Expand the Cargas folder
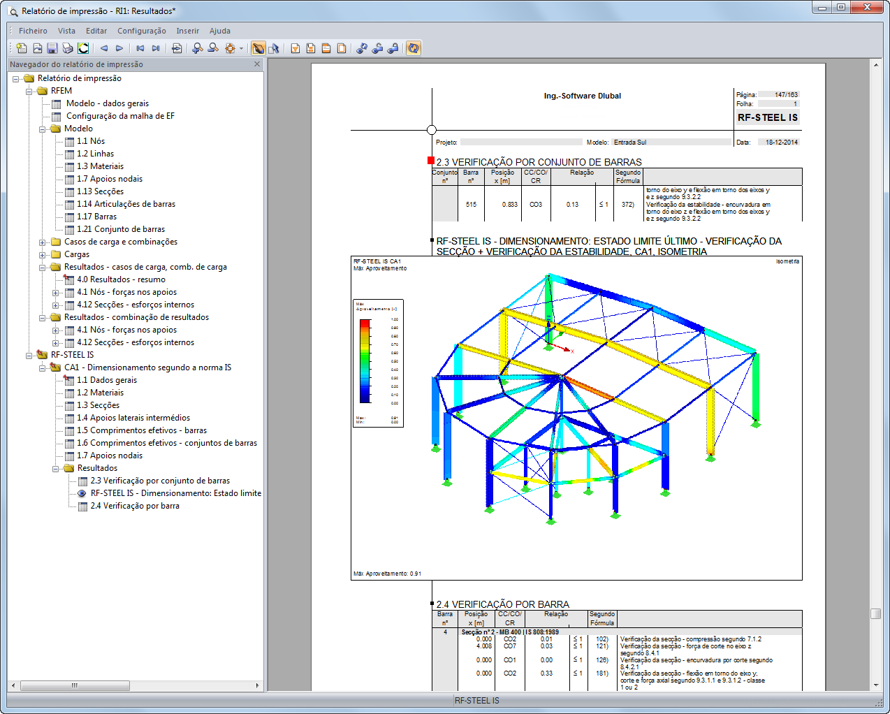The image size is (890, 714). (x=43, y=255)
